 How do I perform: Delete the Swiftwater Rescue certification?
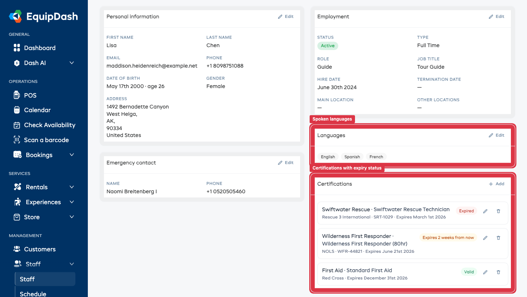(498, 211)
